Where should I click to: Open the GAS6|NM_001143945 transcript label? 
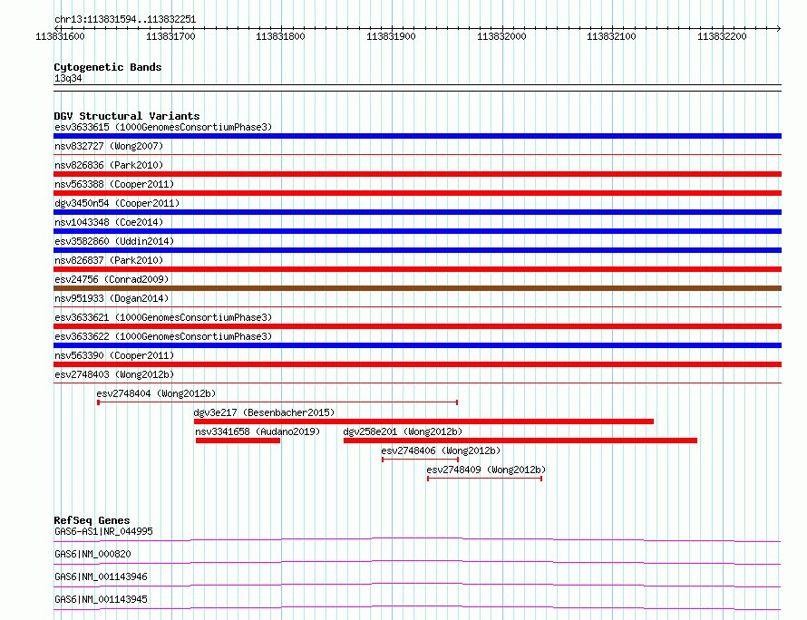click(101, 599)
